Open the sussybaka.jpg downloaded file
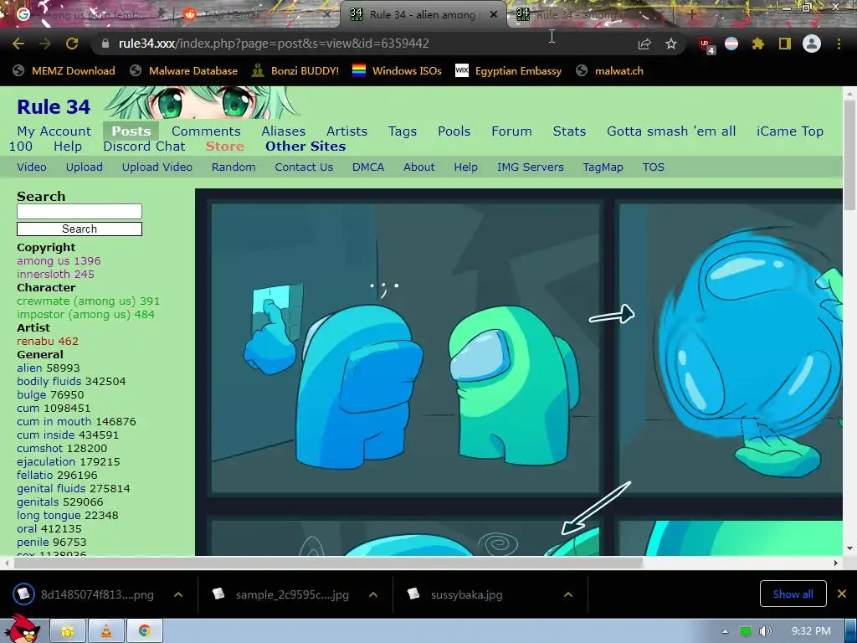Viewport: 857px width, 643px height. (x=466, y=594)
